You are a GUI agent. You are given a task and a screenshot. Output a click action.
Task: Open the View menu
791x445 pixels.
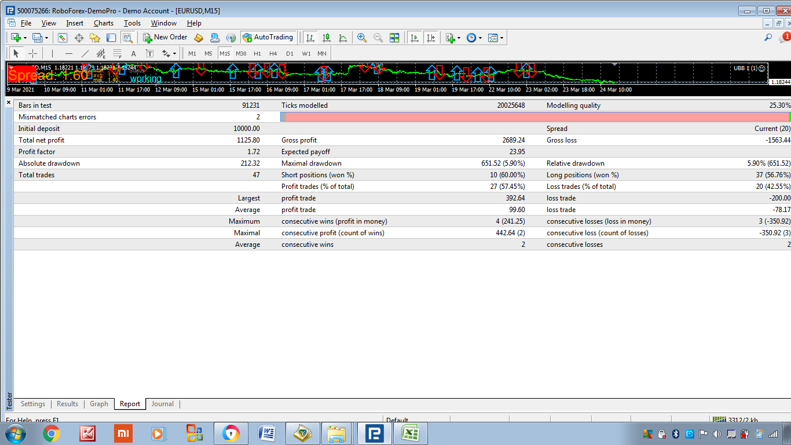pos(49,23)
